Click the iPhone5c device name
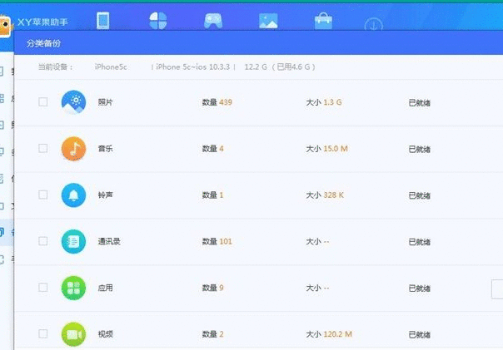This screenshot has width=503, height=350. click(111, 67)
